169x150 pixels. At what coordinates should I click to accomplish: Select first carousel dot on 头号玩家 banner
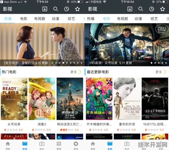pos(151,63)
